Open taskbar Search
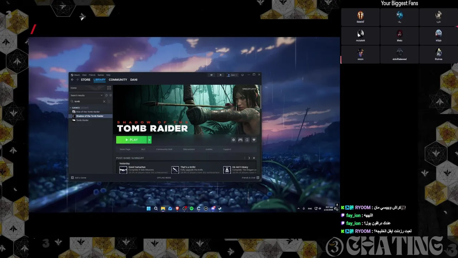This screenshot has height=258, width=458. (156, 209)
